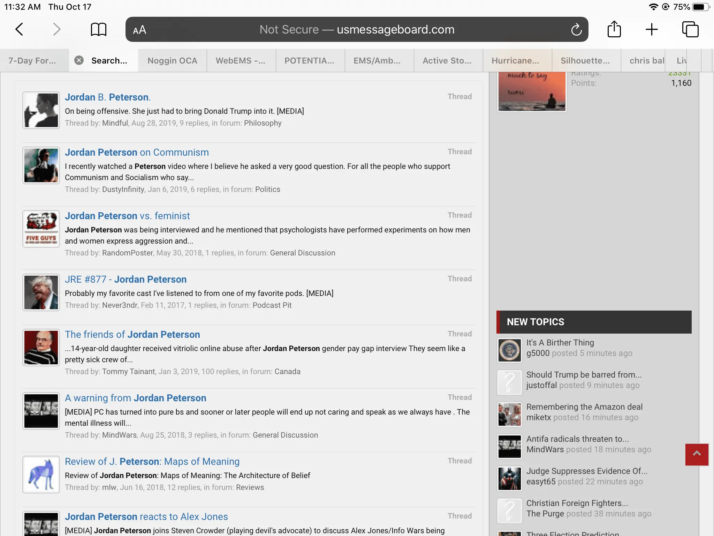View g5000's profile in New Topics
Screen dimensions: 714x536
click(x=538, y=353)
